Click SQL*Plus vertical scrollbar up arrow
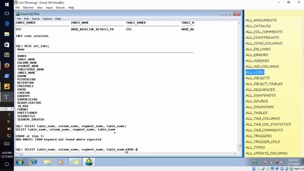Screen dimensions: 304x171 tap(239, 23)
